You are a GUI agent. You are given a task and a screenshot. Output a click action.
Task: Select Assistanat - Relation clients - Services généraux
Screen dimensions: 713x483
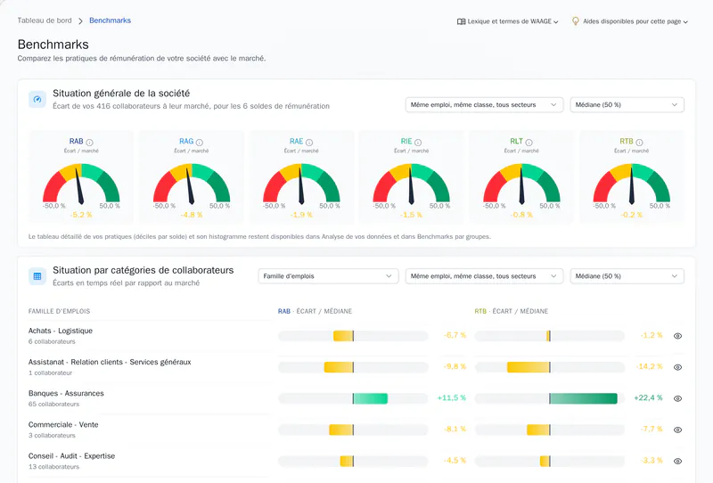tap(110, 362)
